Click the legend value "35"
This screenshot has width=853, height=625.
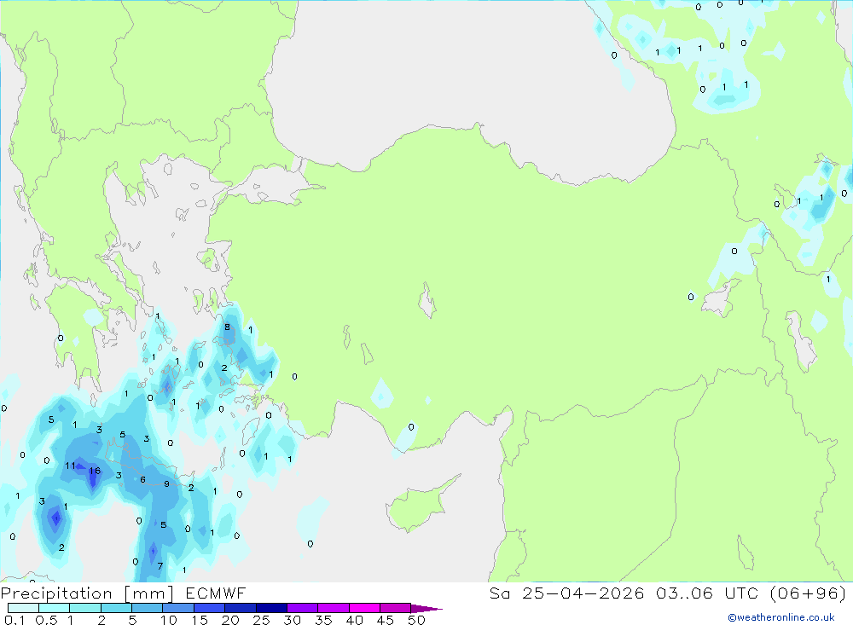[x=323, y=620]
